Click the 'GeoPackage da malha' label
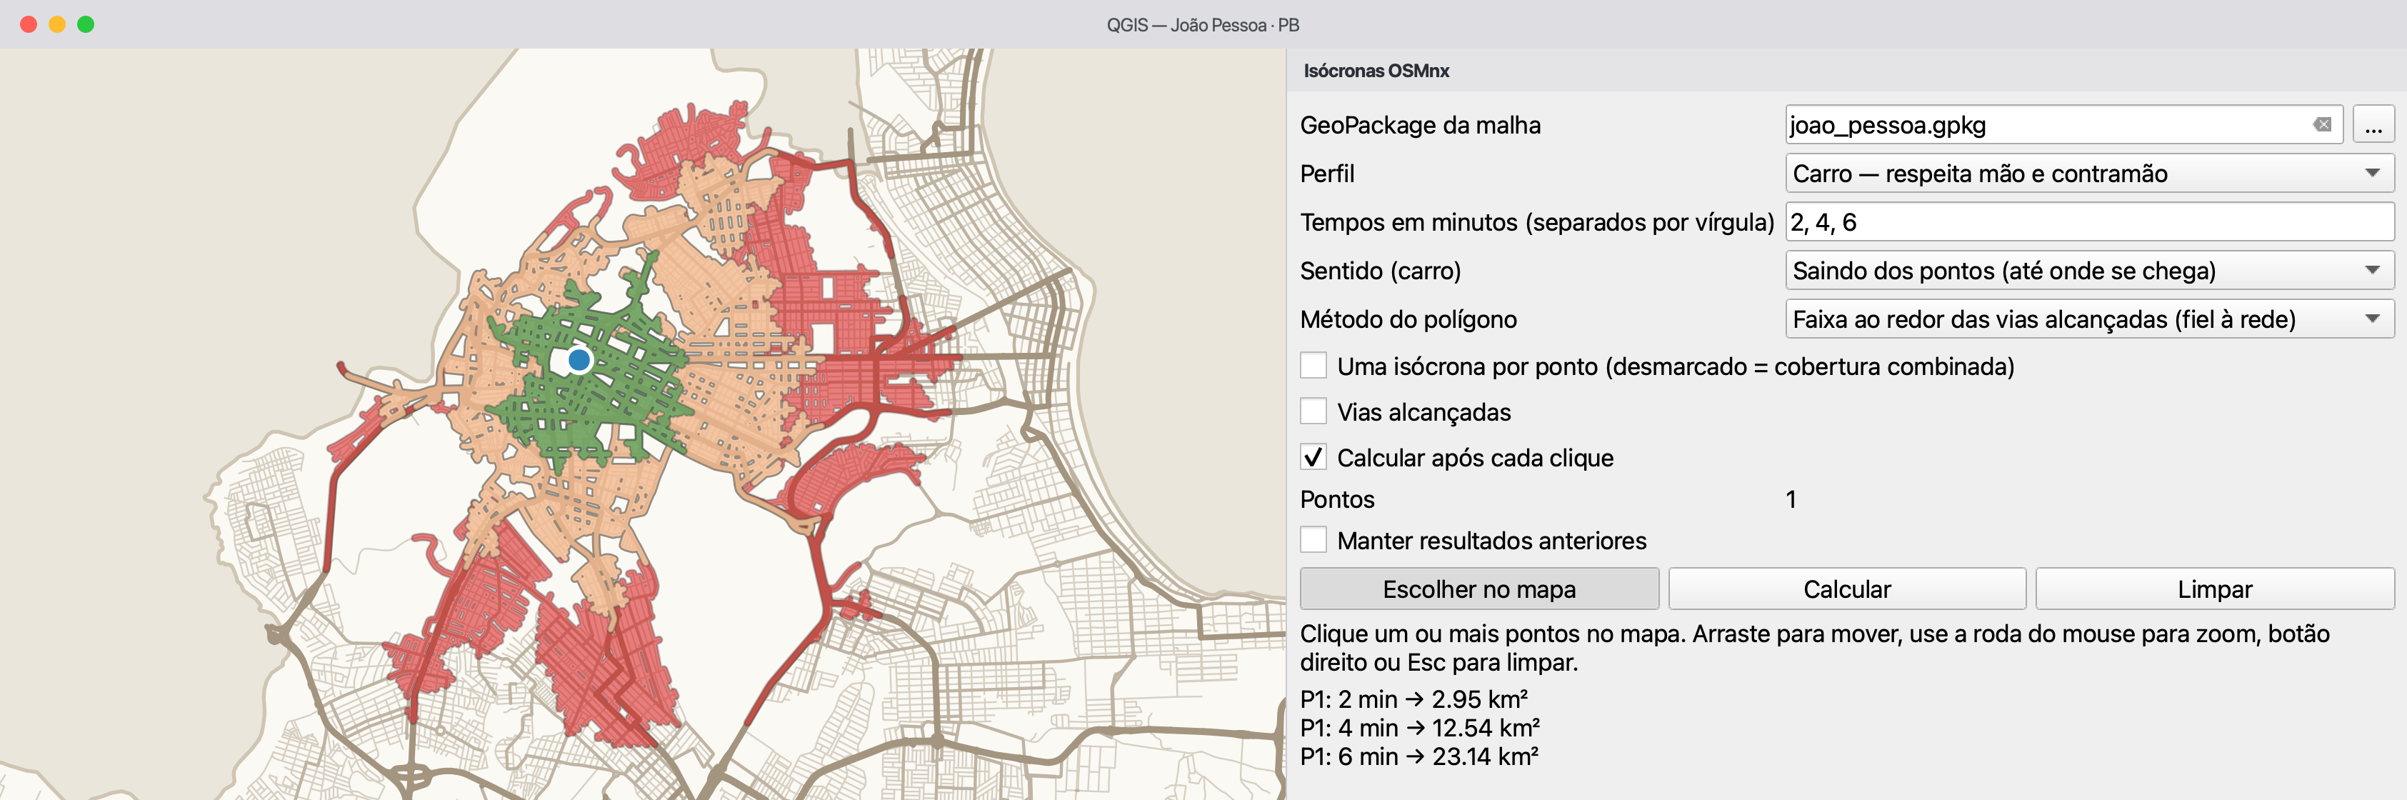This screenshot has height=800, width=2407. click(1421, 125)
